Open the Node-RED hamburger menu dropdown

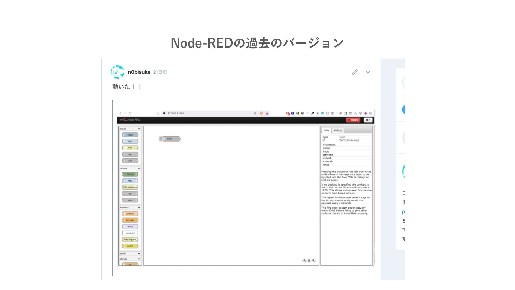[x=368, y=120]
